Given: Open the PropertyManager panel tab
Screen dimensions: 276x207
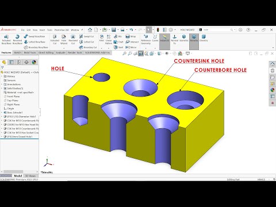Looking at the screenshot, I should pos(11,62).
